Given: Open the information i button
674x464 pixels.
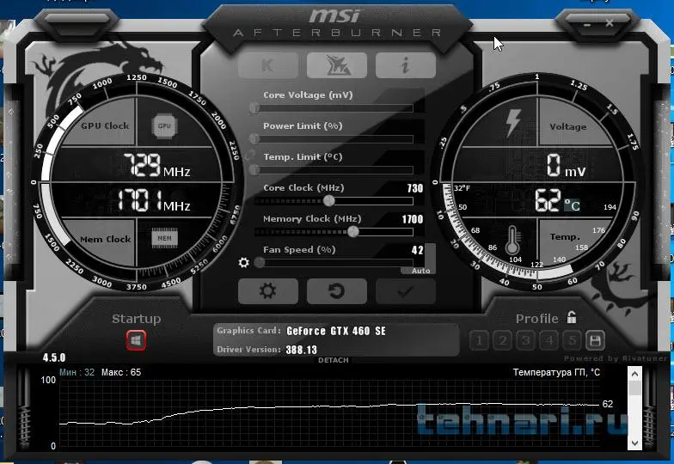Looking at the screenshot, I should click(406, 65).
